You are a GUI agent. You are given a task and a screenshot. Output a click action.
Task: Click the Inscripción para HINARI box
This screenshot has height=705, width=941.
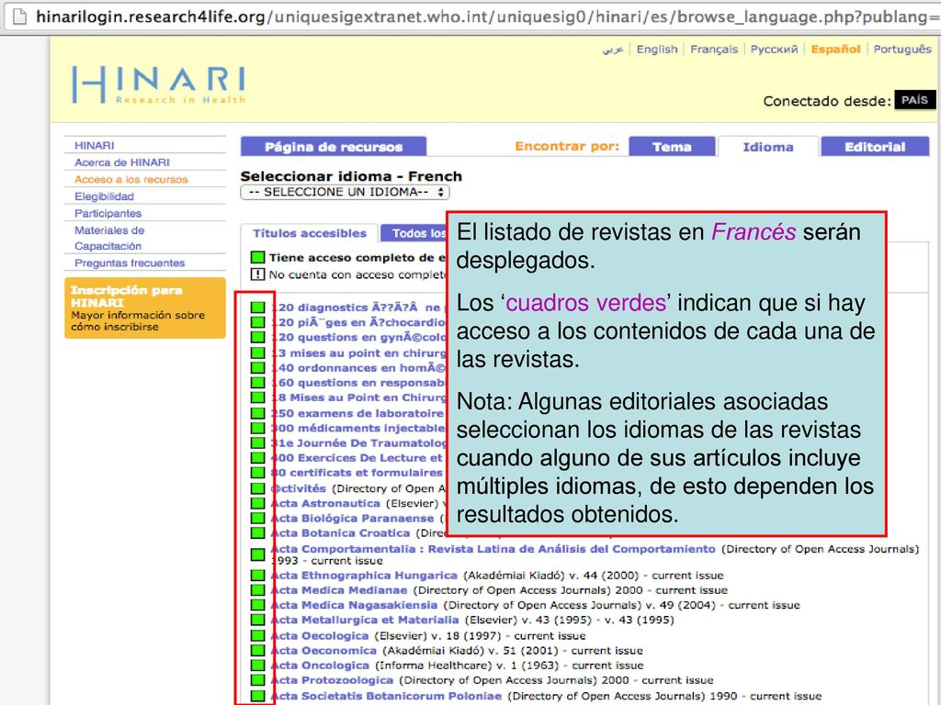coord(144,308)
